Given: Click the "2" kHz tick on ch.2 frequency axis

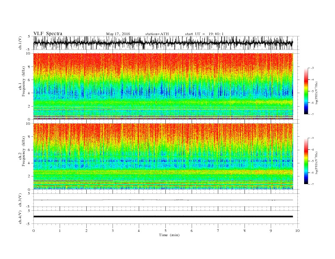Looking at the screenshot, I should (30, 176).
